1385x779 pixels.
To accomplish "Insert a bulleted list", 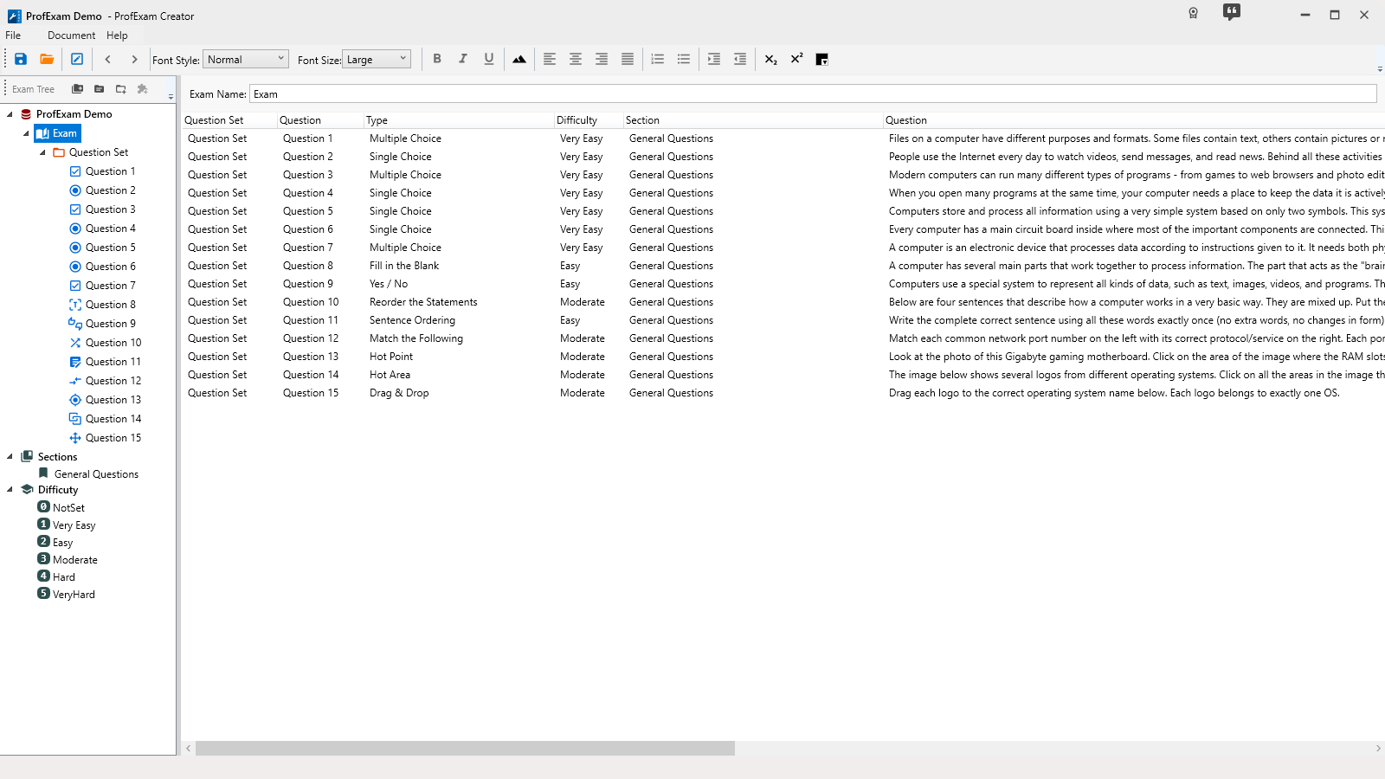I will point(684,59).
